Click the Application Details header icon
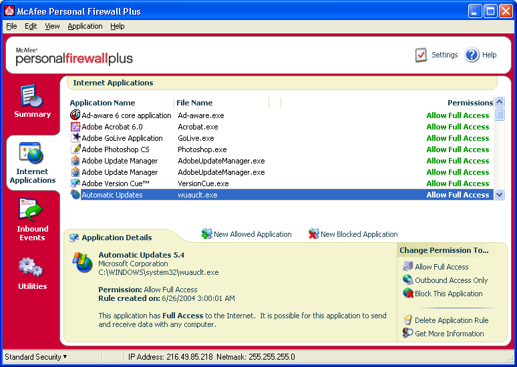The height and width of the screenshot is (367, 517). pos(74,238)
